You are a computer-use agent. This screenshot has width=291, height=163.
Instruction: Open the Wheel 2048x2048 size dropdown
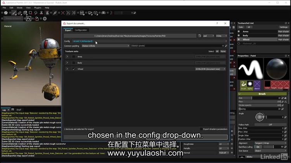click(x=210, y=69)
